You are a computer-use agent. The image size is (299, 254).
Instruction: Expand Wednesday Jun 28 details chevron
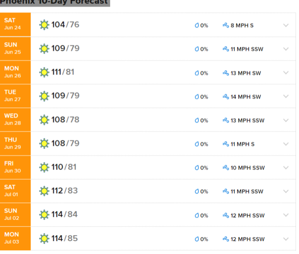coord(286,120)
